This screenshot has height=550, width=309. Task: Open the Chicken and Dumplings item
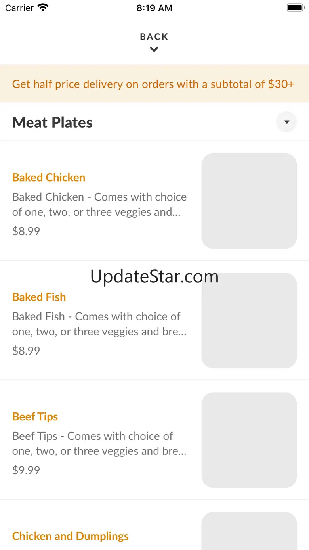point(71,536)
